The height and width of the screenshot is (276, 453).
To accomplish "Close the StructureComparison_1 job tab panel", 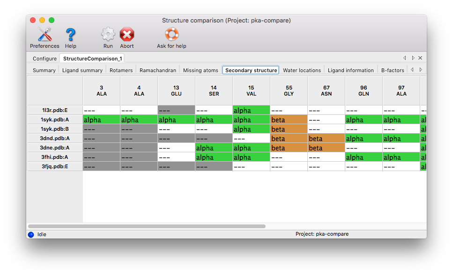I will click(x=420, y=58).
